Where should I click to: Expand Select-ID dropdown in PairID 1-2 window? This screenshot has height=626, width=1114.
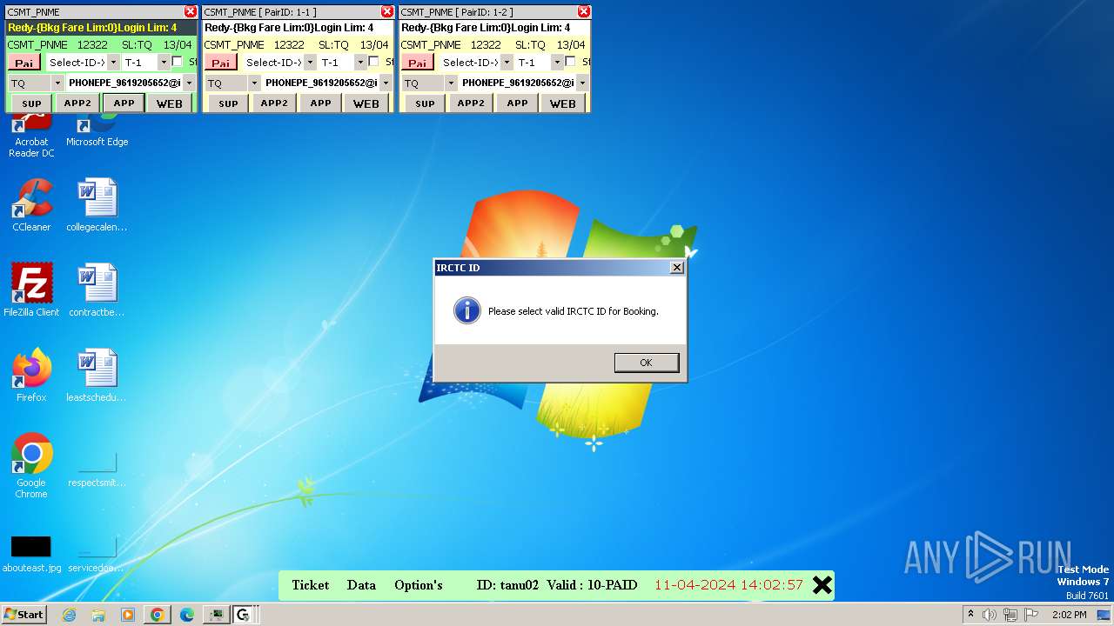coord(507,63)
